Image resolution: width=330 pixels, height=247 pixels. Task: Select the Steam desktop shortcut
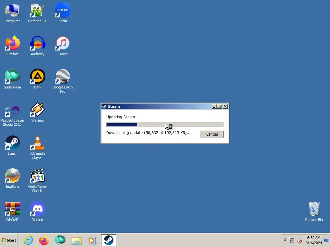12,145
